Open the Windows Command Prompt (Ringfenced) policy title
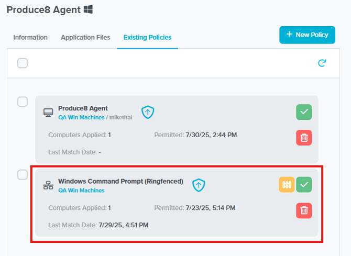Screen dimensions: 351x256 (120, 181)
